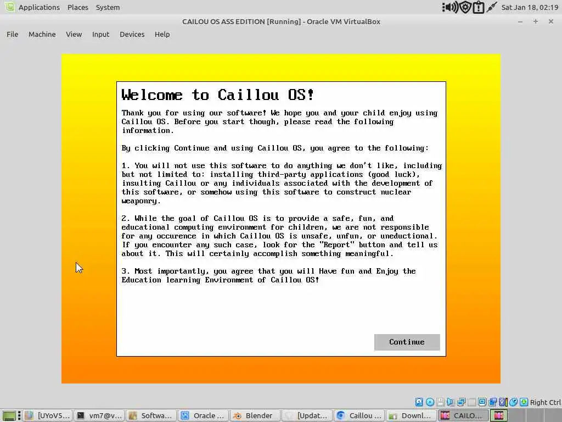Open the Places menu
Image resolution: width=562 pixels, height=422 pixels.
click(x=78, y=7)
